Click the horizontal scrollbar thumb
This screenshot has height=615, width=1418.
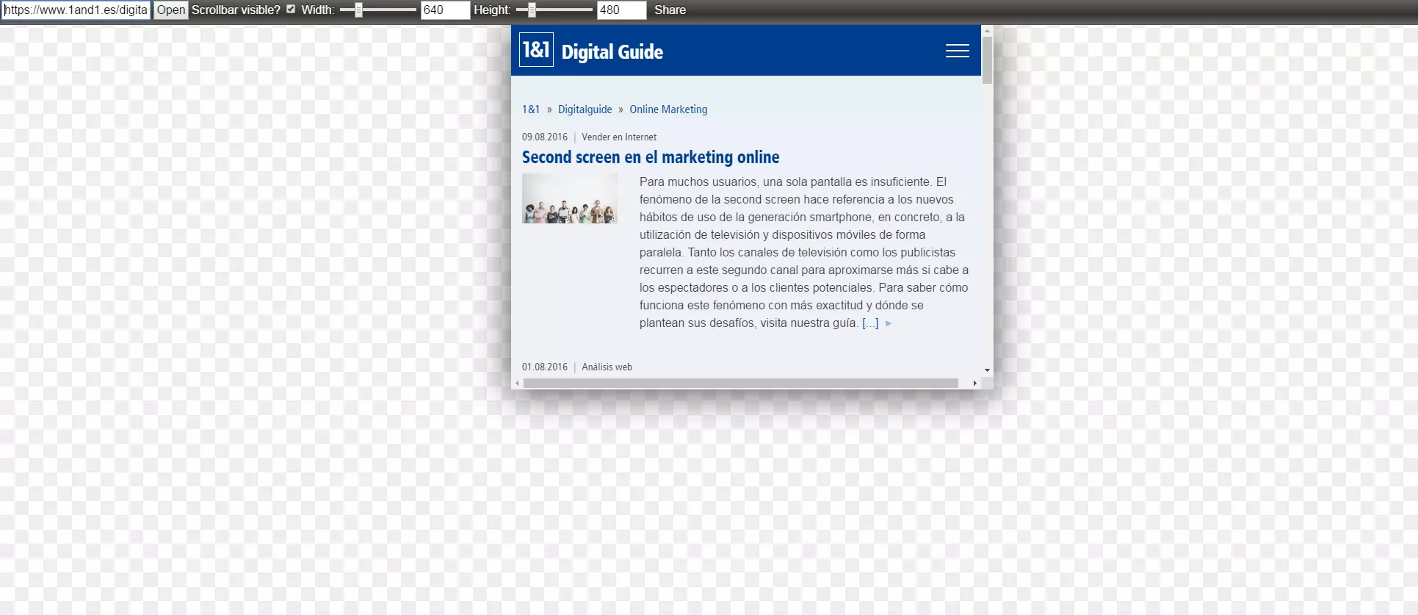(x=740, y=383)
